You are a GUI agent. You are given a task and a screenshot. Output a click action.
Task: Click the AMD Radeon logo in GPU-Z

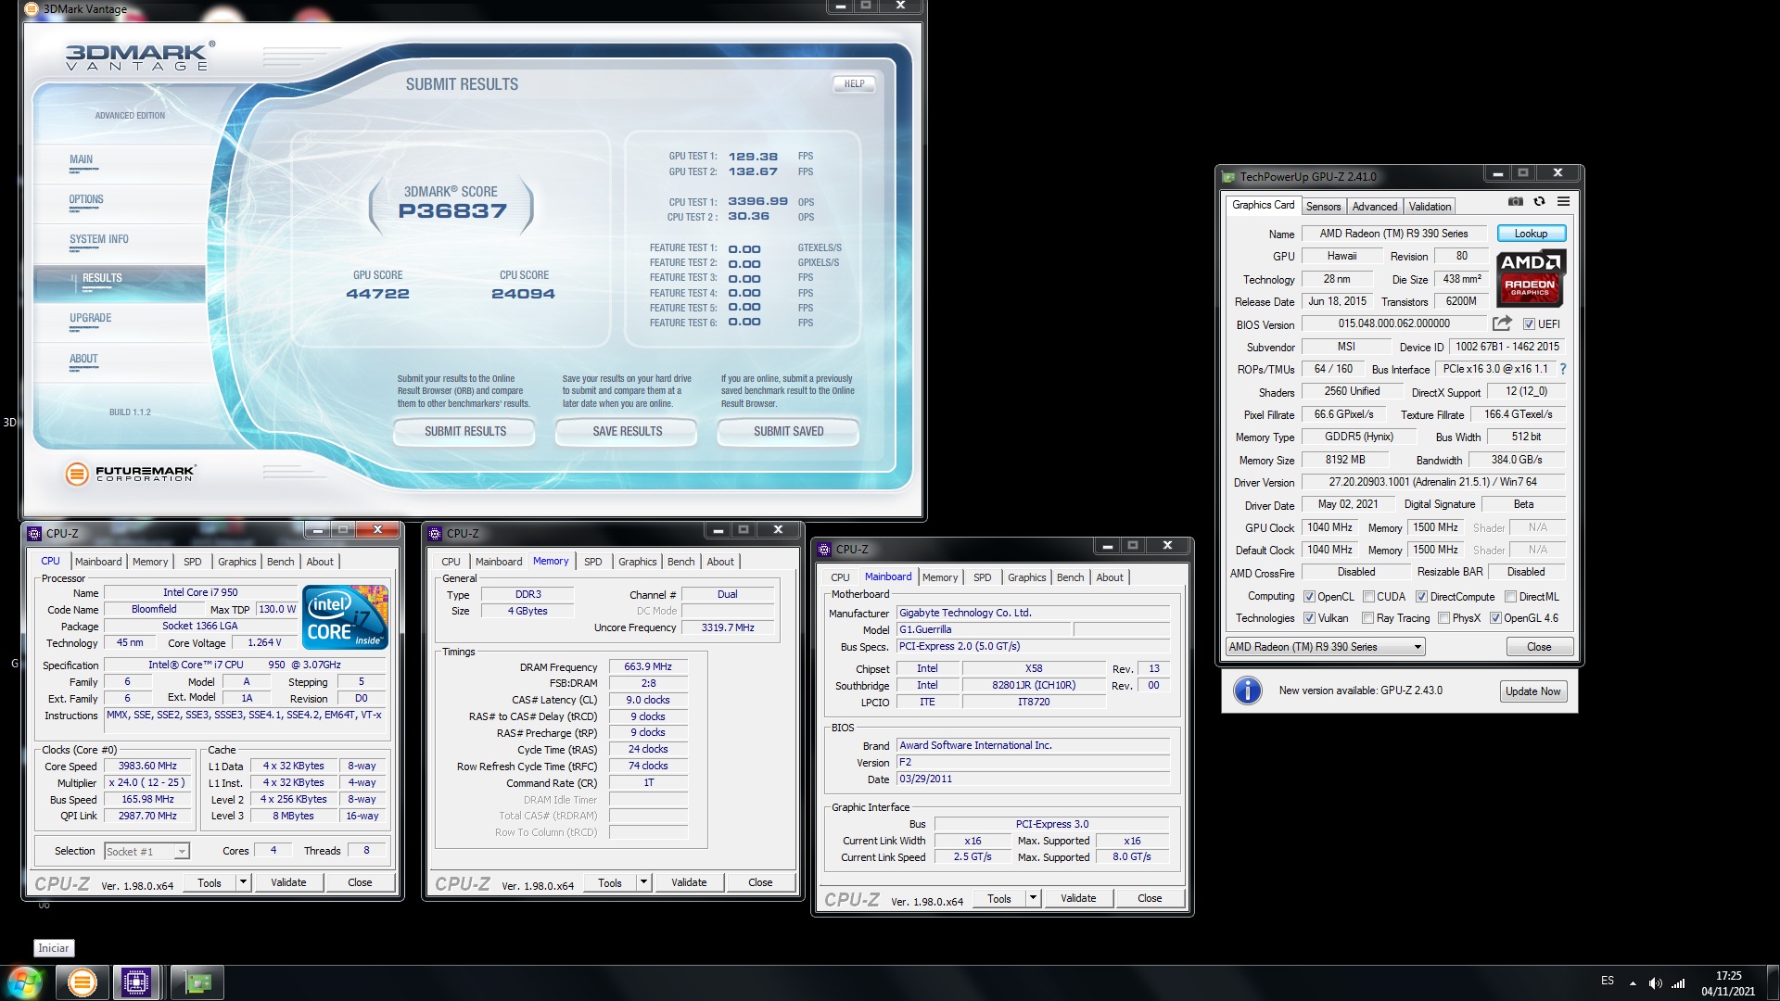click(1530, 278)
